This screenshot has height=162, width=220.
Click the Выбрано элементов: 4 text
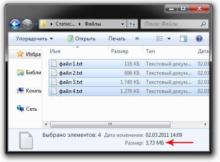pyautogui.click(x=72, y=135)
